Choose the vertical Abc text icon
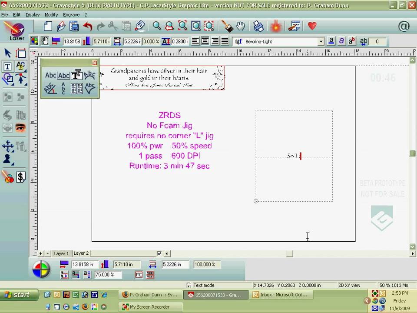Image resolution: width=417 pixels, height=313 pixels. coord(63,88)
